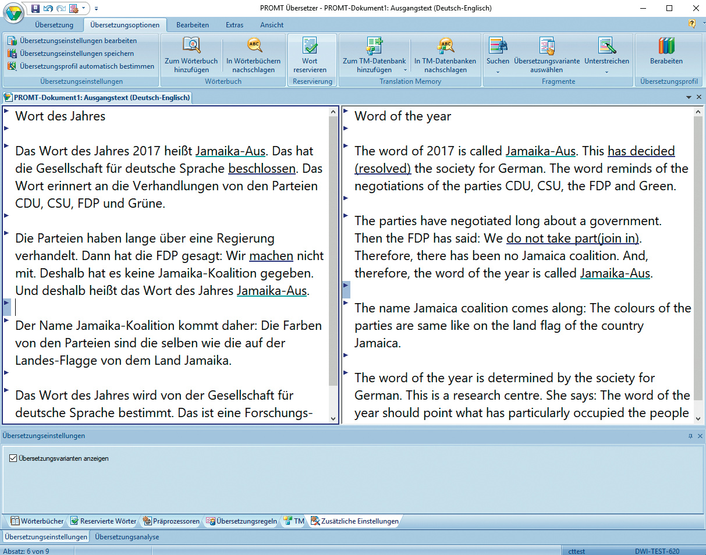
Task: Expand the 'Suchen' dropdown arrow
Action: point(498,73)
